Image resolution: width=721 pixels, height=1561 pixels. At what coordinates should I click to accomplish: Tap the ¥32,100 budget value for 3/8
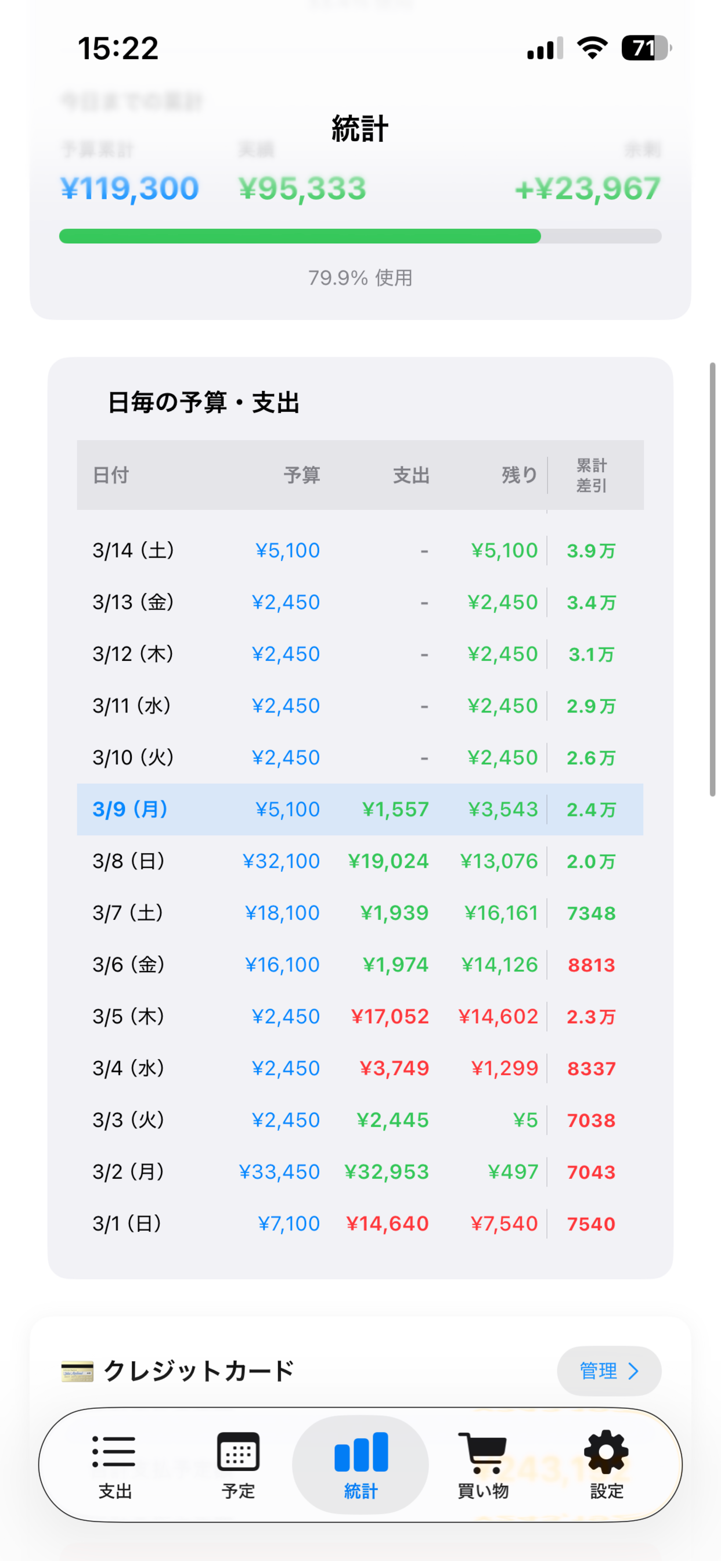(281, 861)
